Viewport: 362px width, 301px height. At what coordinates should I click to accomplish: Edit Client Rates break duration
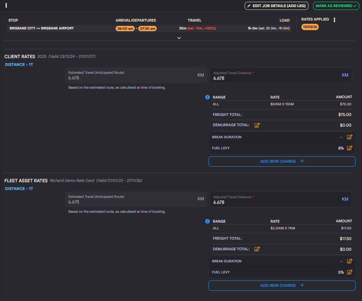pos(350,137)
